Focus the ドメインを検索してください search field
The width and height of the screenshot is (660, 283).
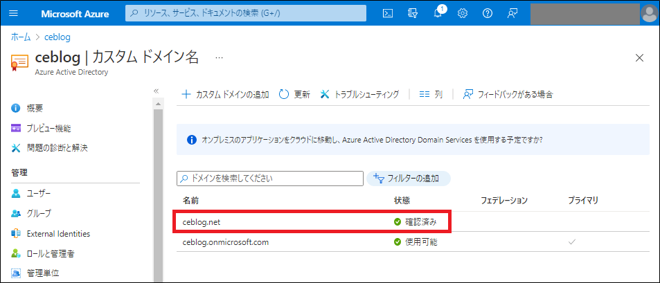[x=270, y=179]
